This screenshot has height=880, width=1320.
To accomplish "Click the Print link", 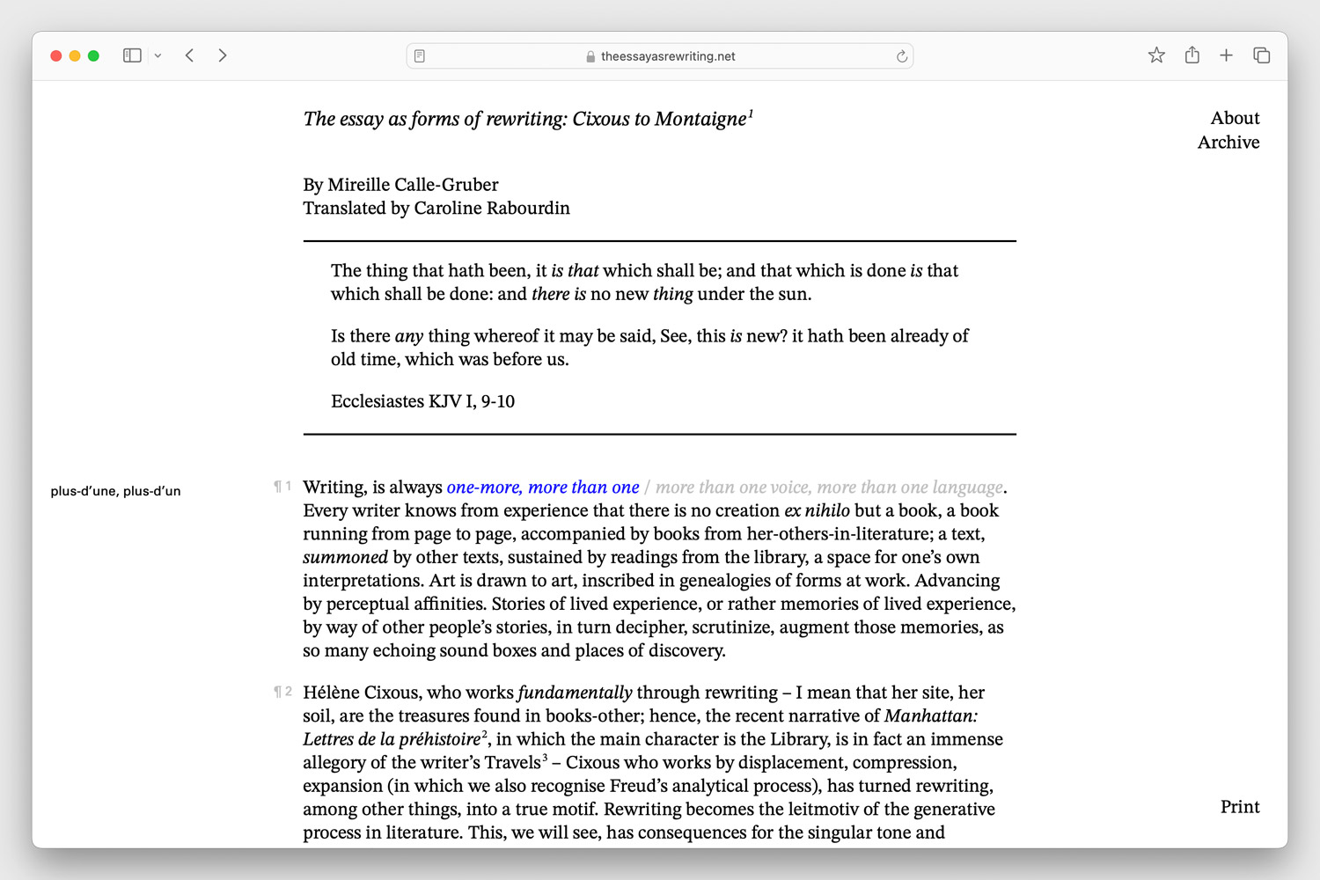I will click(1239, 807).
